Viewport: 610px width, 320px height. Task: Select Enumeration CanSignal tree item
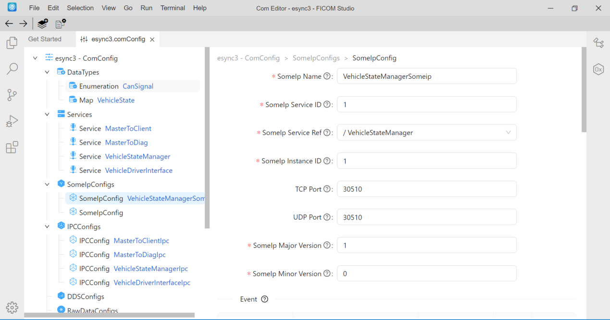point(132,86)
